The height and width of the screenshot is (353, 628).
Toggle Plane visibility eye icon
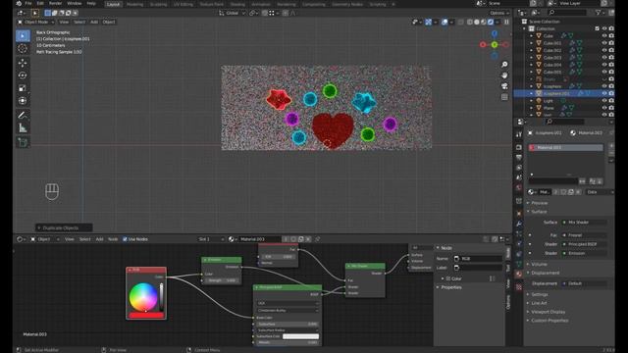pos(604,108)
